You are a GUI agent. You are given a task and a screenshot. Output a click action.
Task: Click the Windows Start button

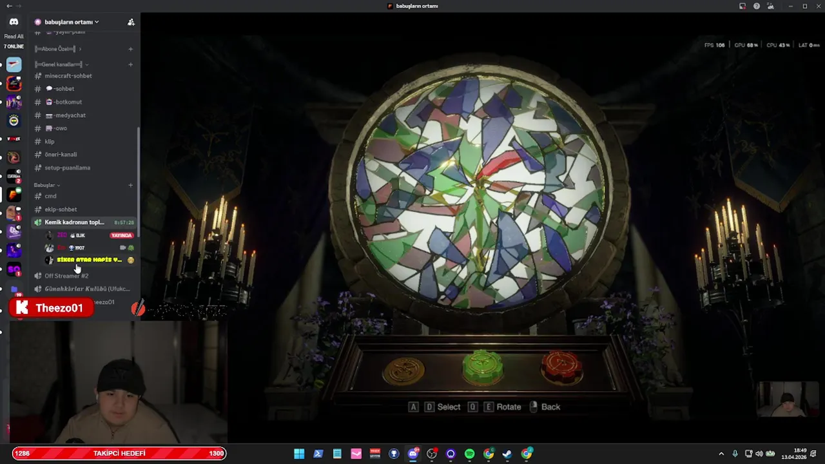point(299,454)
